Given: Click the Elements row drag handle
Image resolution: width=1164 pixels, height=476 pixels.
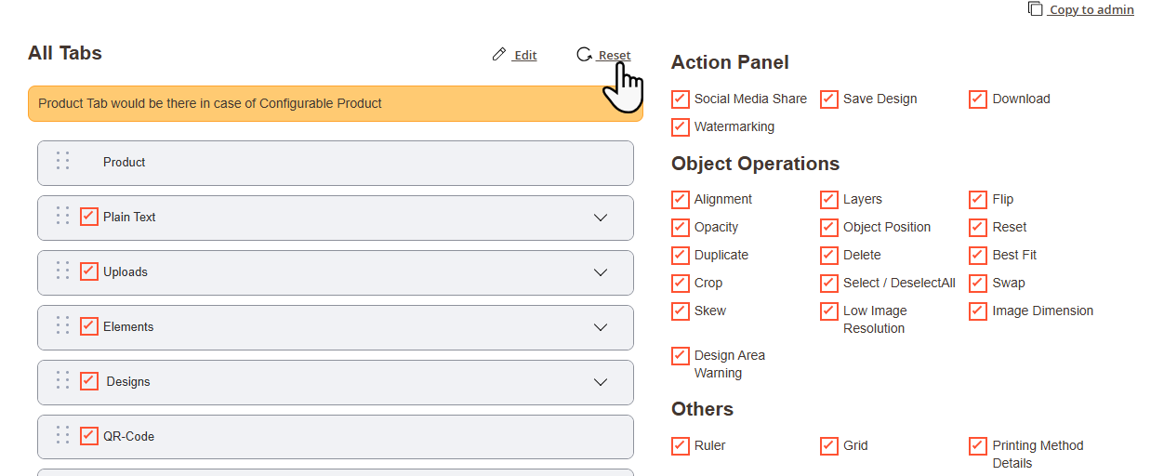Looking at the screenshot, I should pos(62,325).
